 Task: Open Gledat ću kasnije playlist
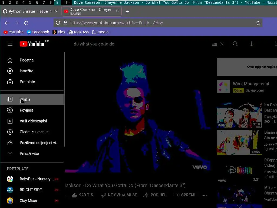point(32,132)
